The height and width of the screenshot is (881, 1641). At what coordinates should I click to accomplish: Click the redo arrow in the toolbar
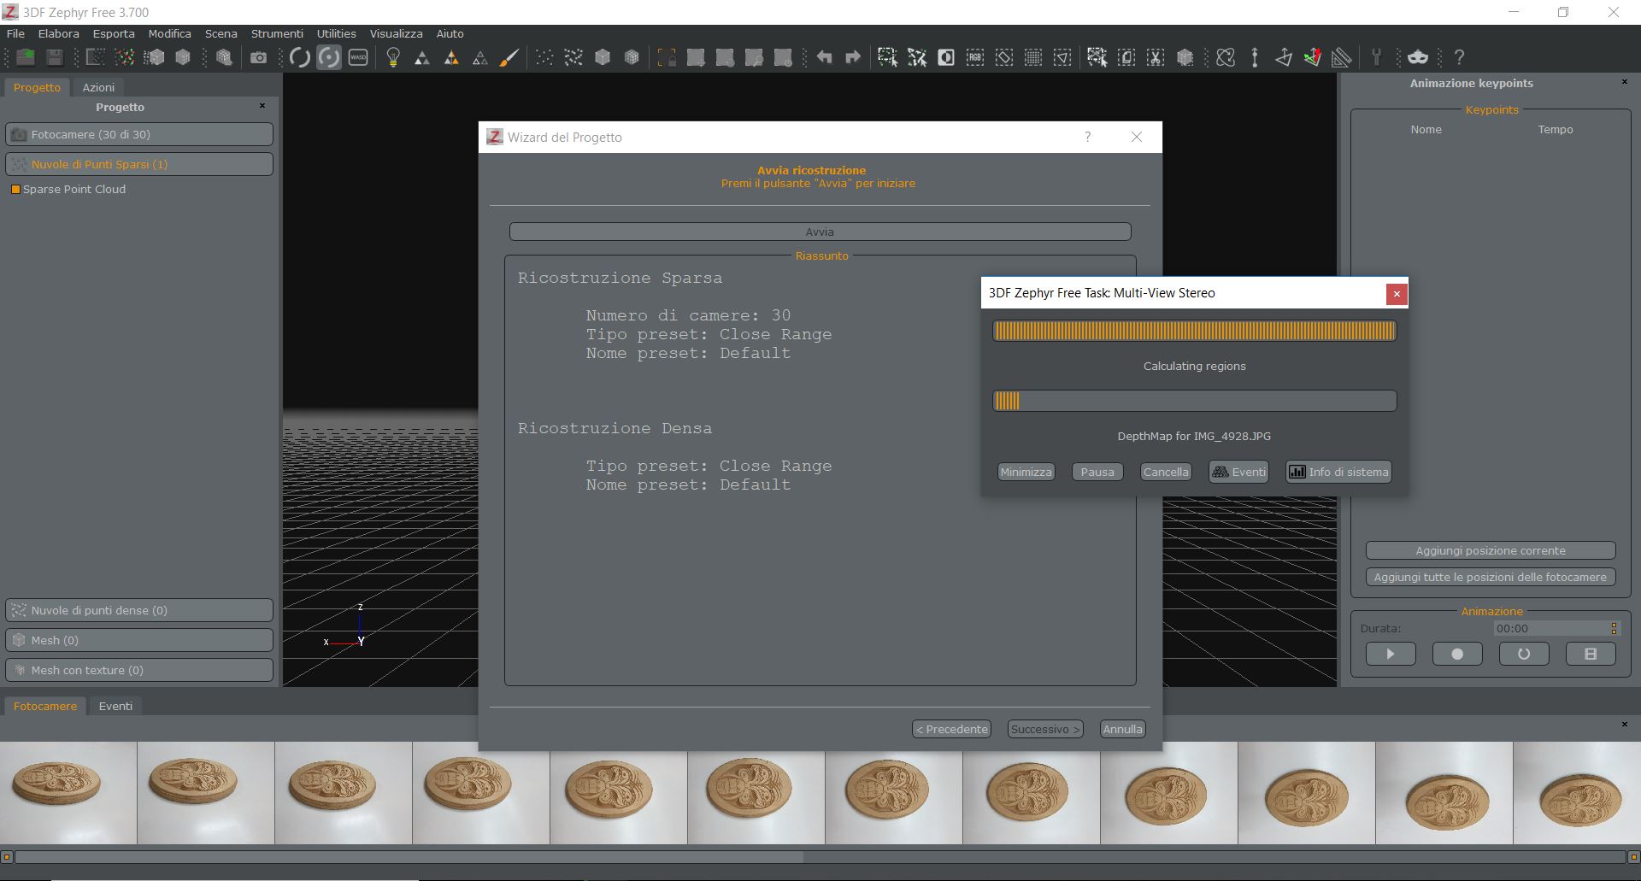[x=853, y=57]
